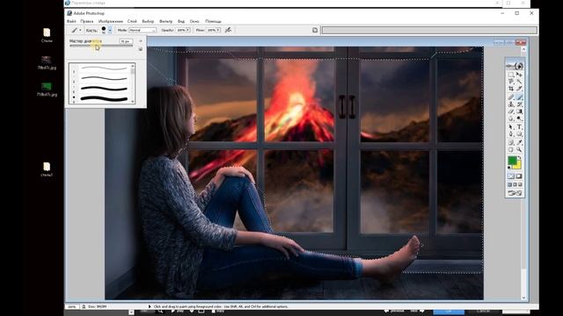Image resolution: width=563 pixels, height=316 pixels.
Task: Open the Файл menu
Action: 71,21
